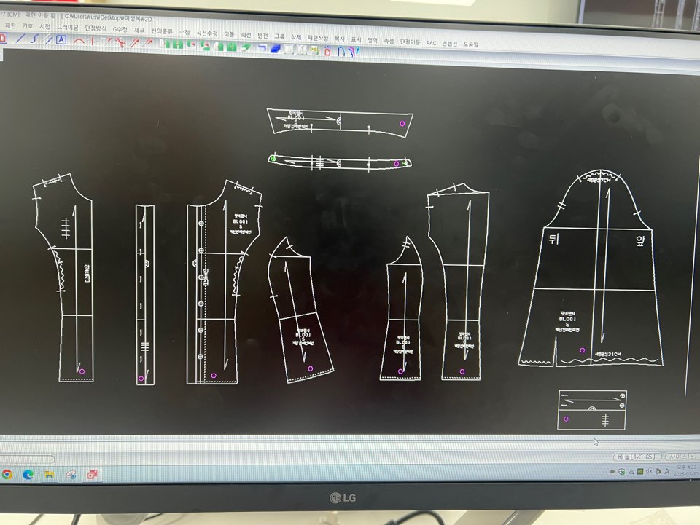Open the 선의종류 menu
The height and width of the screenshot is (525, 700).
coord(162,31)
